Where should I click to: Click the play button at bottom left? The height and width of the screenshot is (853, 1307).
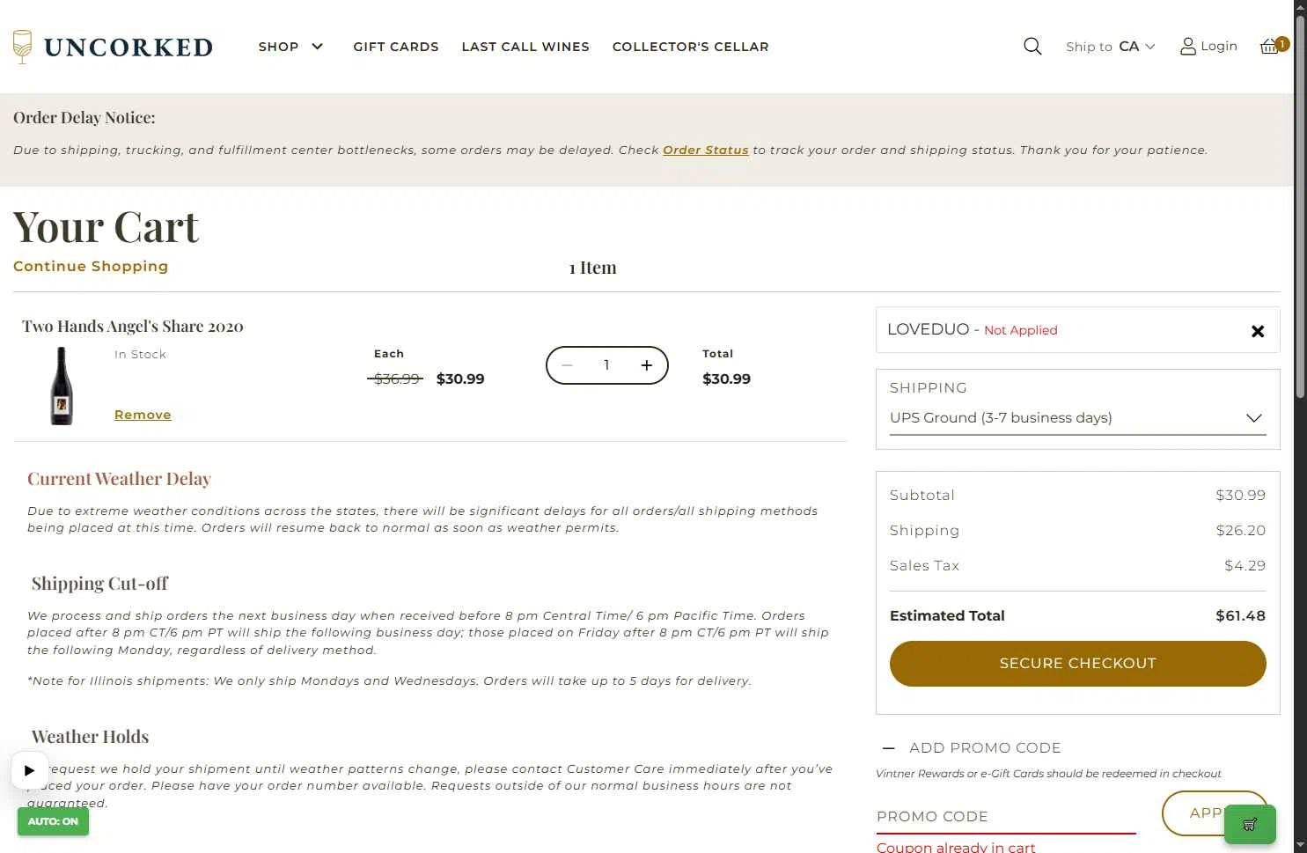click(x=29, y=770)
